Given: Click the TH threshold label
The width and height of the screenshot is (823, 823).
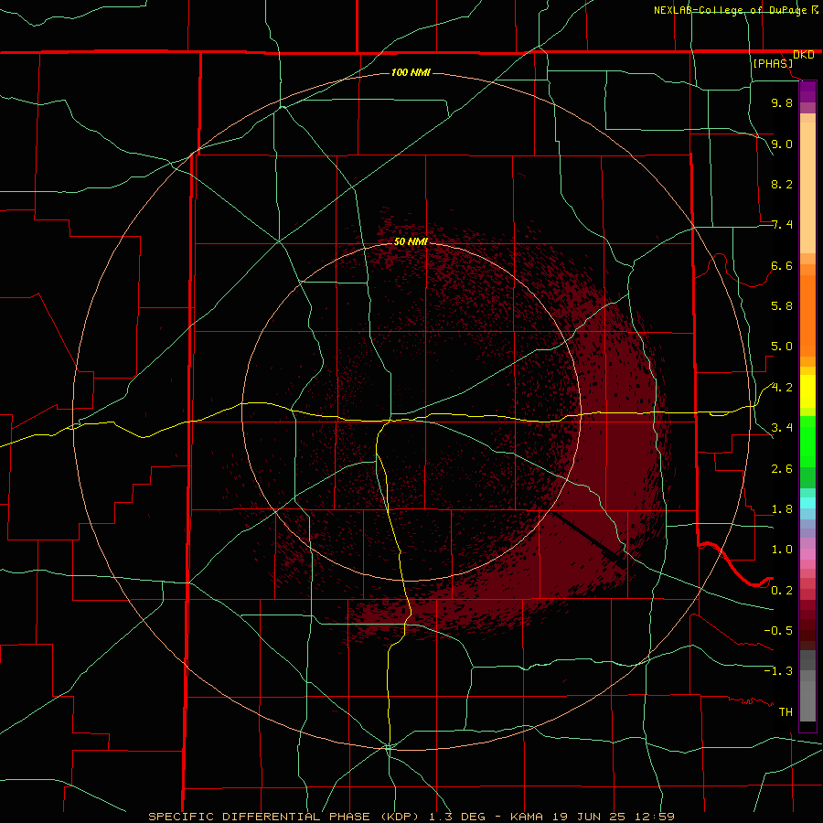Looking at the screenshot, I should 786,712.
